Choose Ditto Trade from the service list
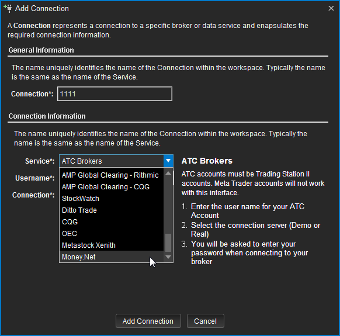340x336 pixels. [112, 210]
